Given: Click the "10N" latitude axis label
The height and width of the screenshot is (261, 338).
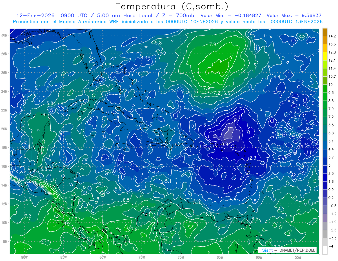Looking at the screenshot, I should pos(5,223).
